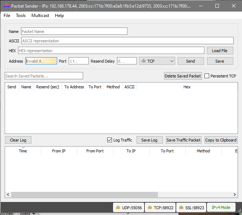Open the Multicast menu
Image resolution: width=242 pixels, height=215 pixels.
(x=40, y=16)
